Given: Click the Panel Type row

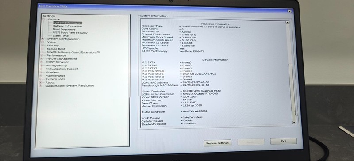Looking at the screenshot, I should pyautogui.click(x=169, y=103).
